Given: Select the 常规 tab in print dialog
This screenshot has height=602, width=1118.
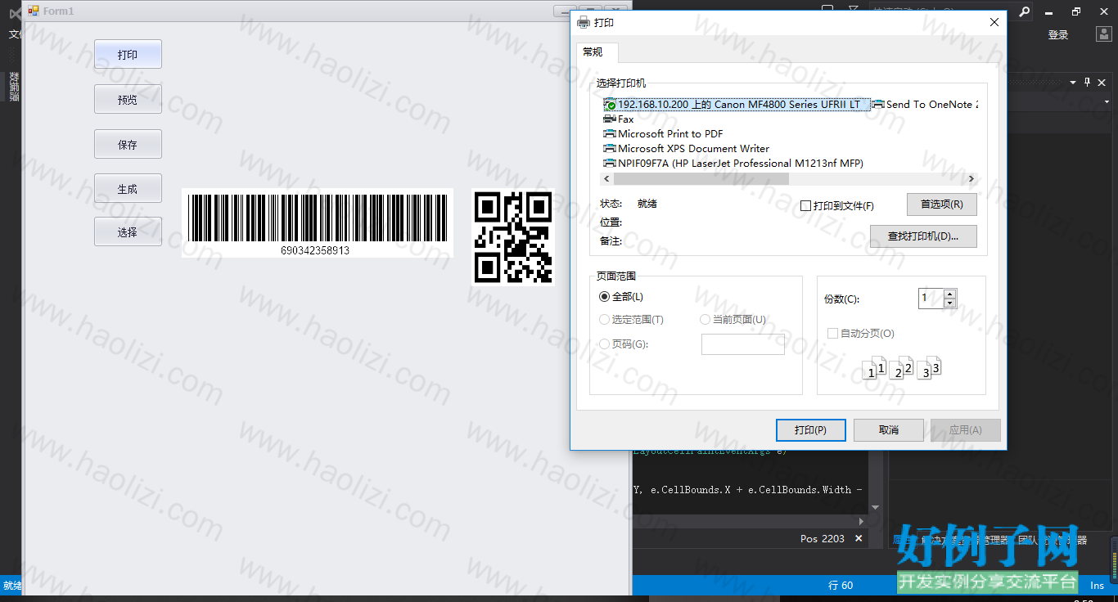Looking at the screenshot, I should click(597, 52).
